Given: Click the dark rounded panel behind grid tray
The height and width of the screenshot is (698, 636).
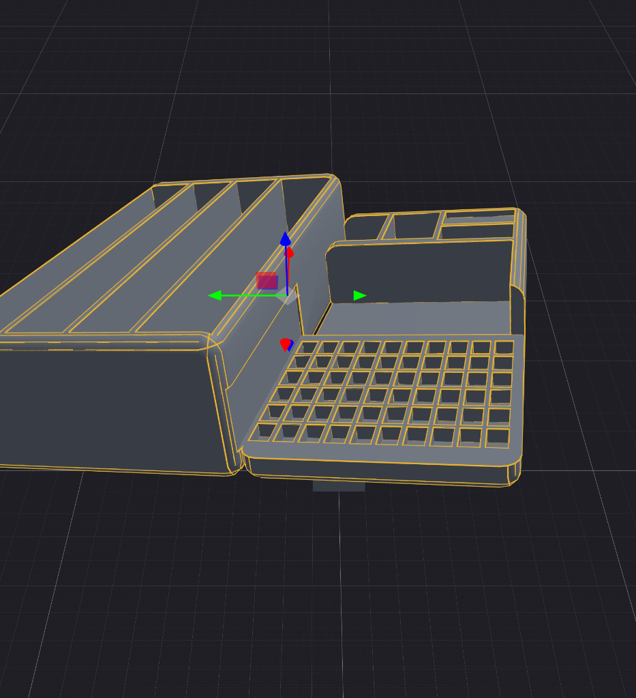Looking at the screenshot, I should [420, 271].
